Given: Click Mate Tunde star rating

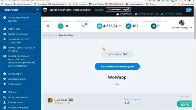Looking at the screenshot, I should coord(59,103).
